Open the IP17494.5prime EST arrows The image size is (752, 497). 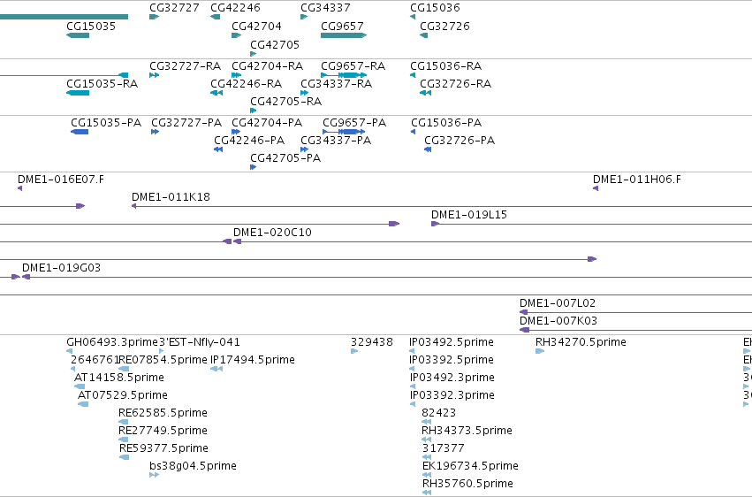(216, 369)
